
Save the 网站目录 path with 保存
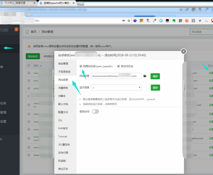(x=155, y=76)
